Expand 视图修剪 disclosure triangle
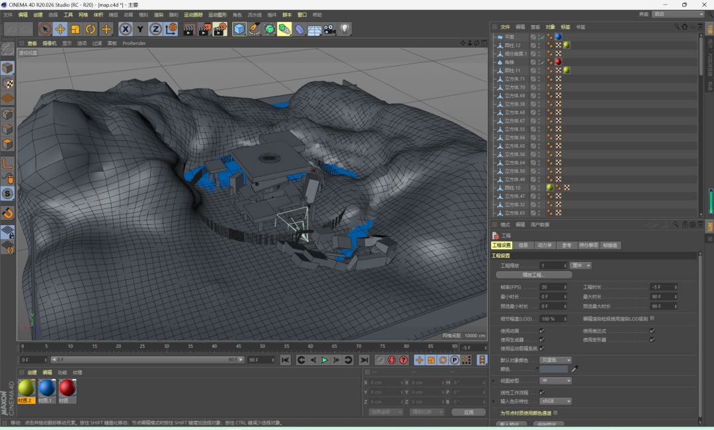This screenshot has height=430, width=714. 494,380
